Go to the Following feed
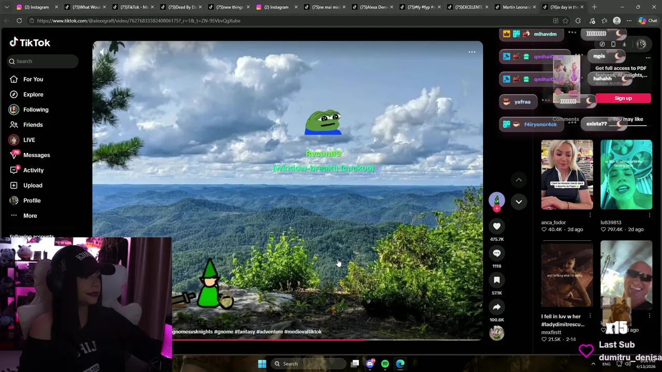The image size is (662, 372). pos(28,110)
